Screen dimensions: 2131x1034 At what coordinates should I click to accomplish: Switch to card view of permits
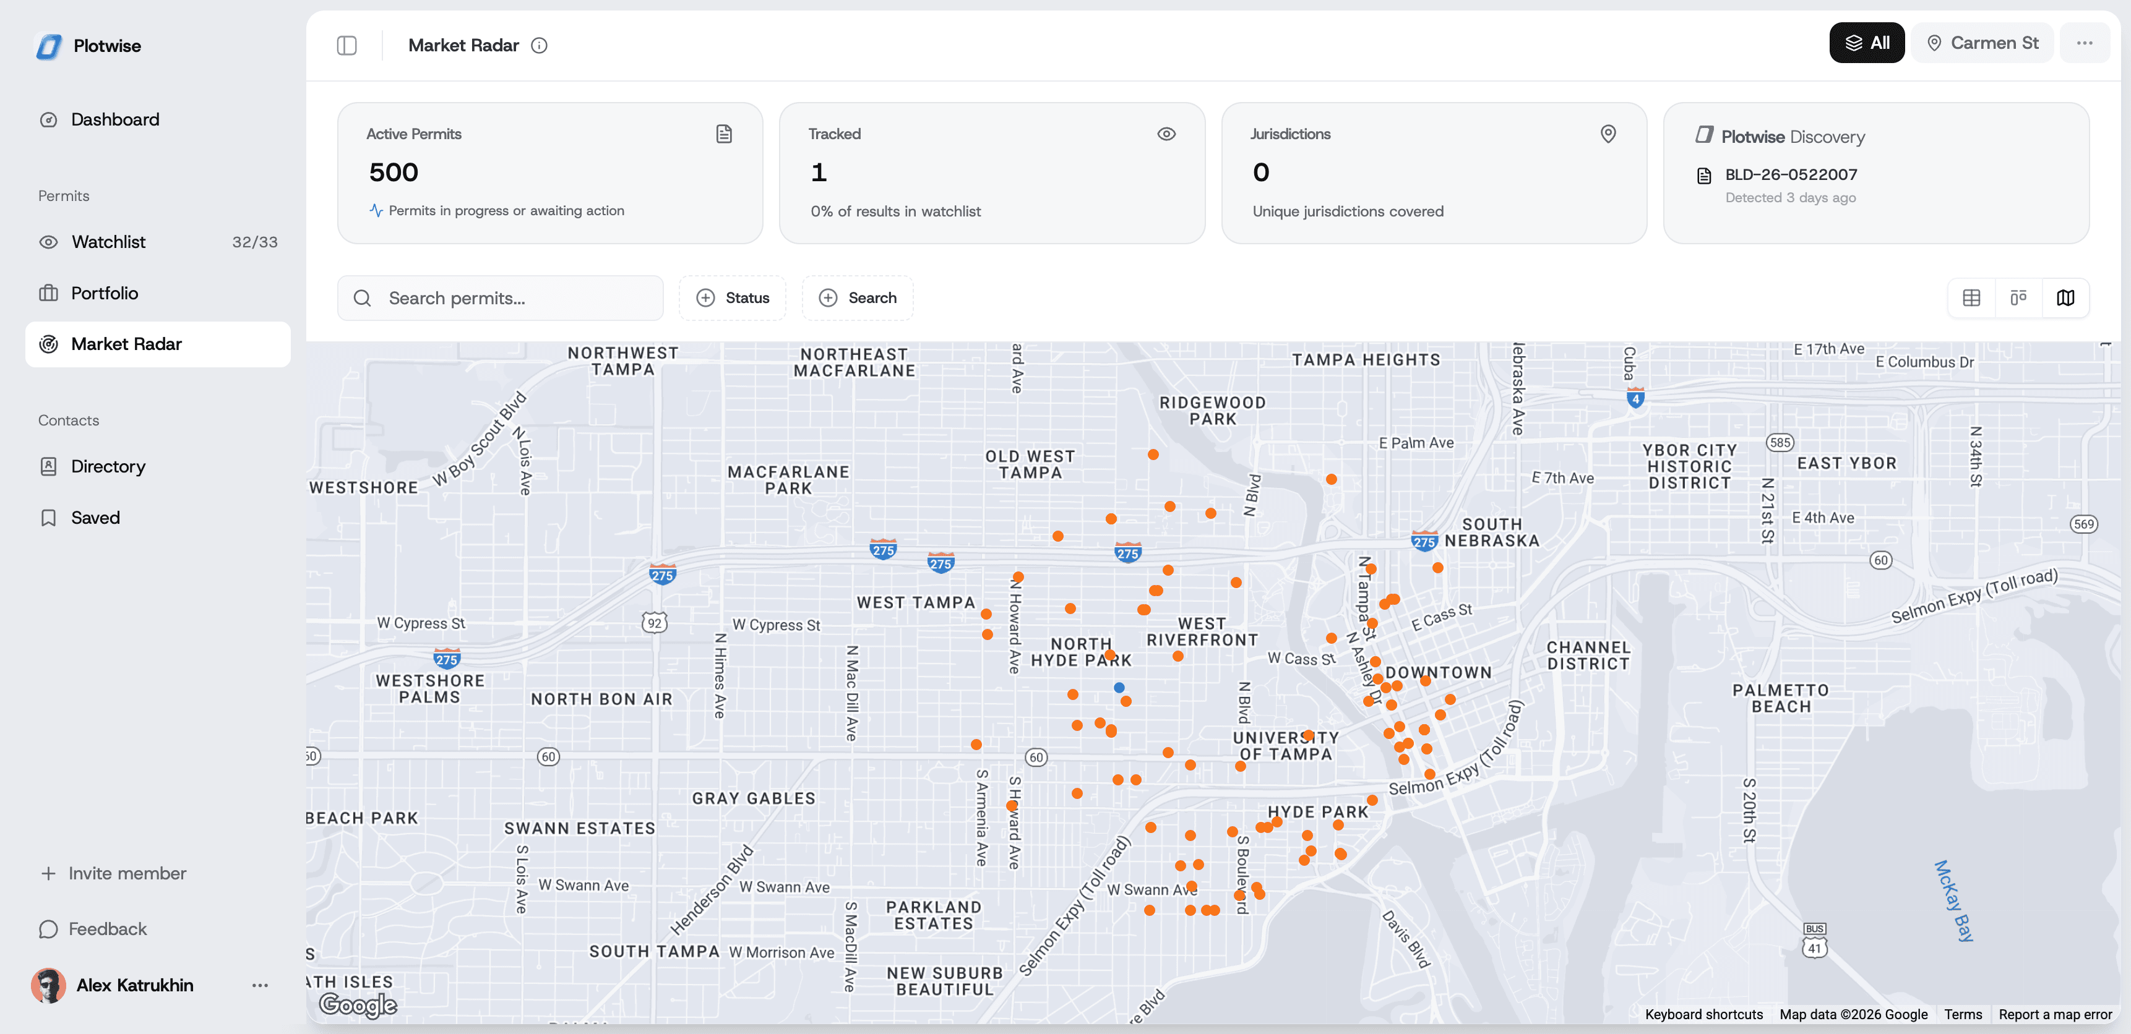coord(2018,297)
